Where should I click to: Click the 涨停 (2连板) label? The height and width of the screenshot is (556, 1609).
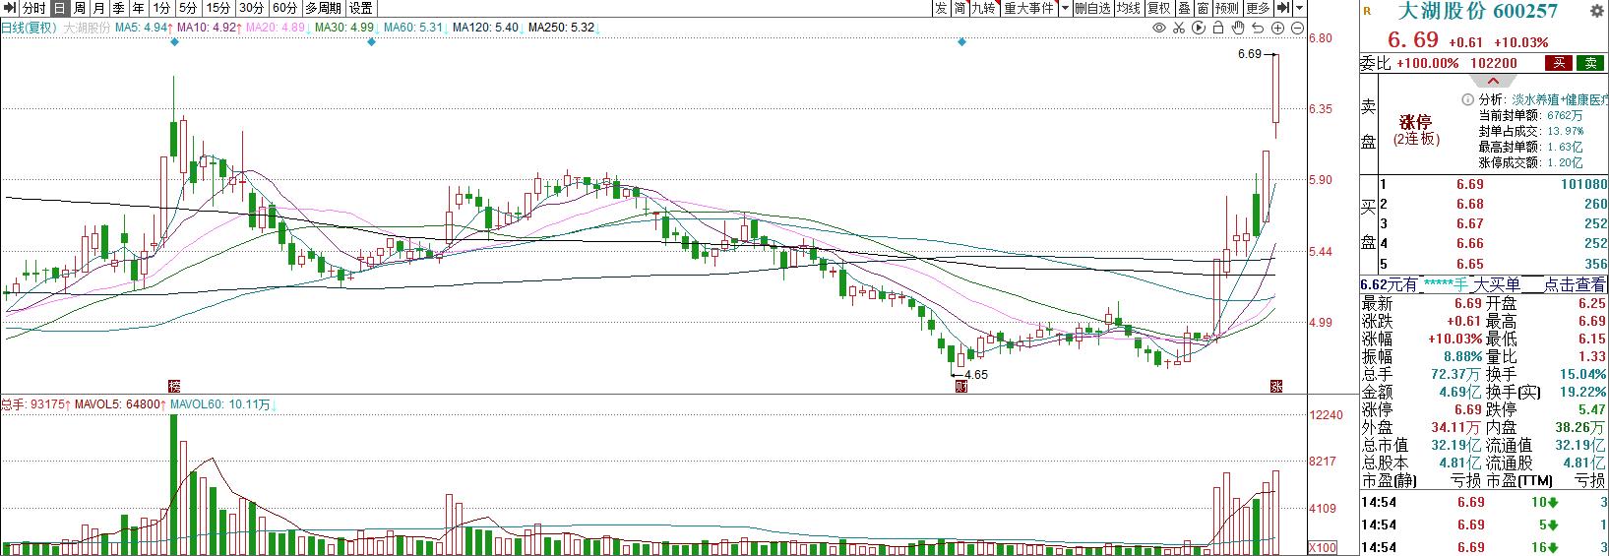point(1416,131)
